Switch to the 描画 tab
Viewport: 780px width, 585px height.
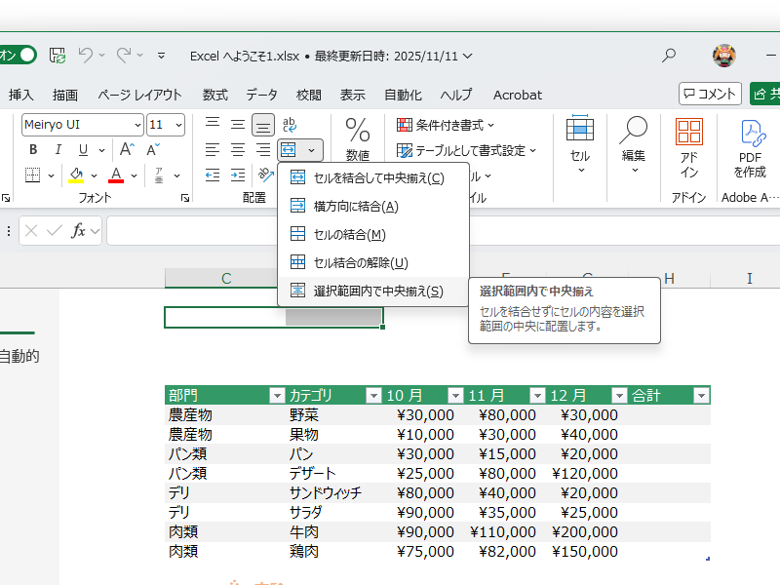point(65,95)
